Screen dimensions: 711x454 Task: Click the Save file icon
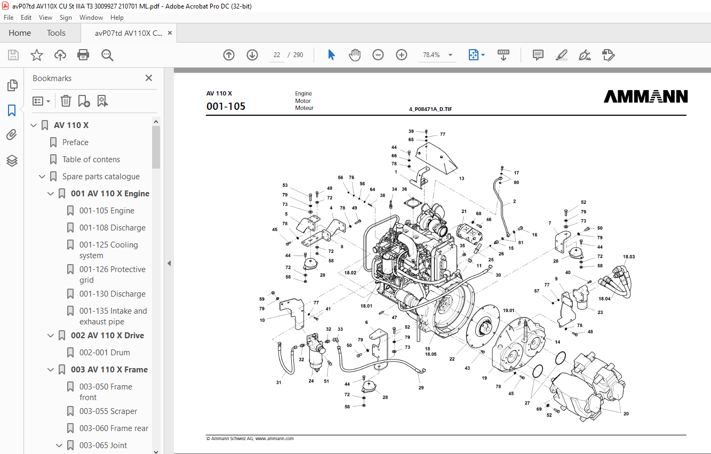point(13,55)
